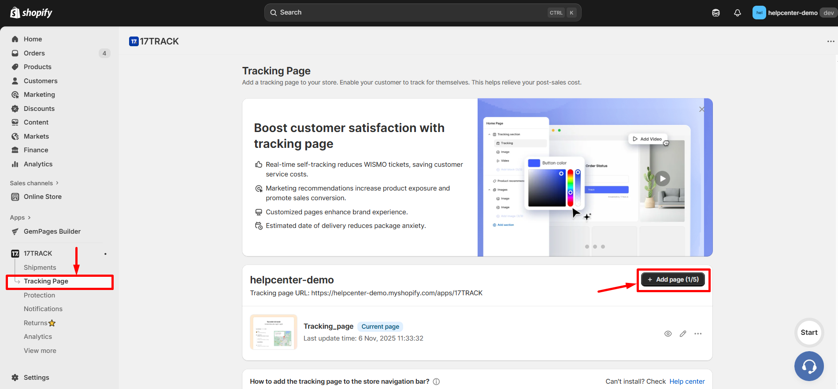Click the Shopify logo
The height and width of the screenshot is (389, 838).
(31, 13)
